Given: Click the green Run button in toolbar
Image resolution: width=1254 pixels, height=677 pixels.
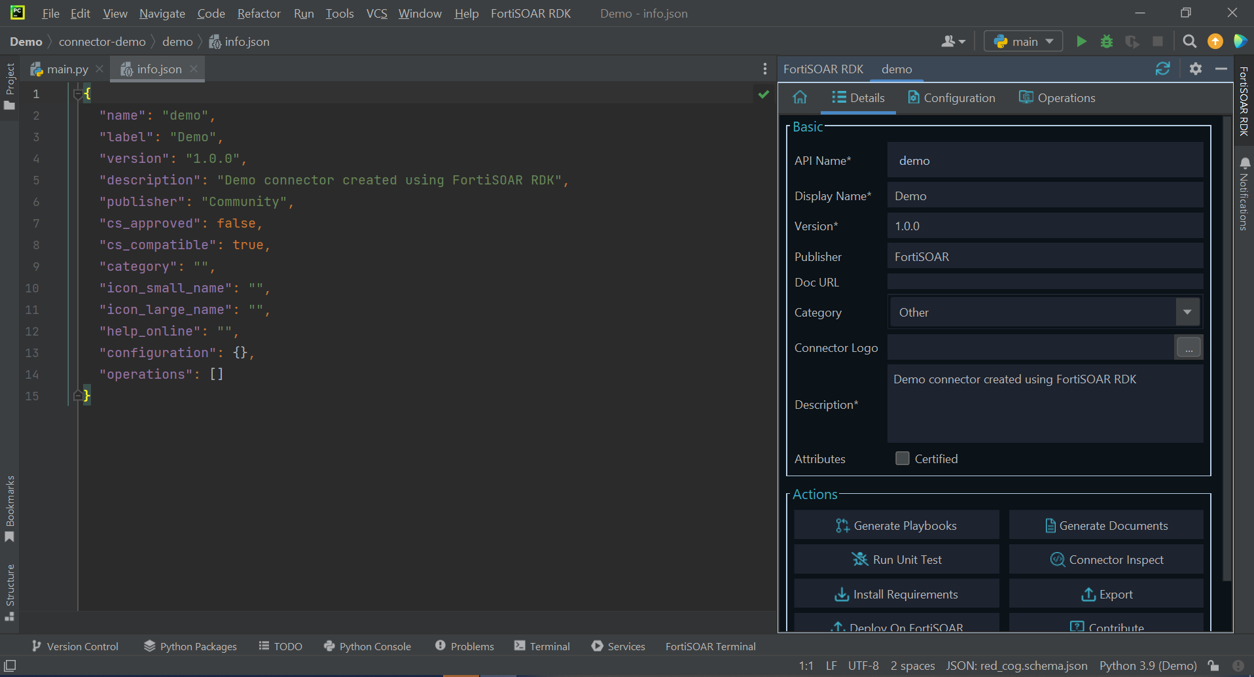Looking at the screenshot, I should [1081, 42].
